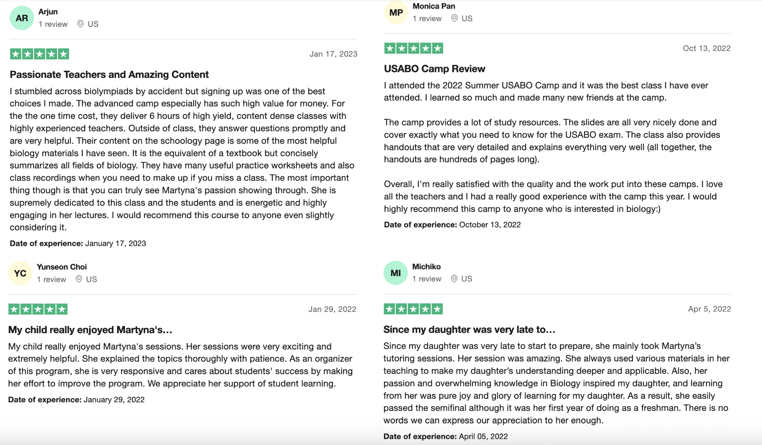Click Yunseon Choi's YC avatar circle

20,273
